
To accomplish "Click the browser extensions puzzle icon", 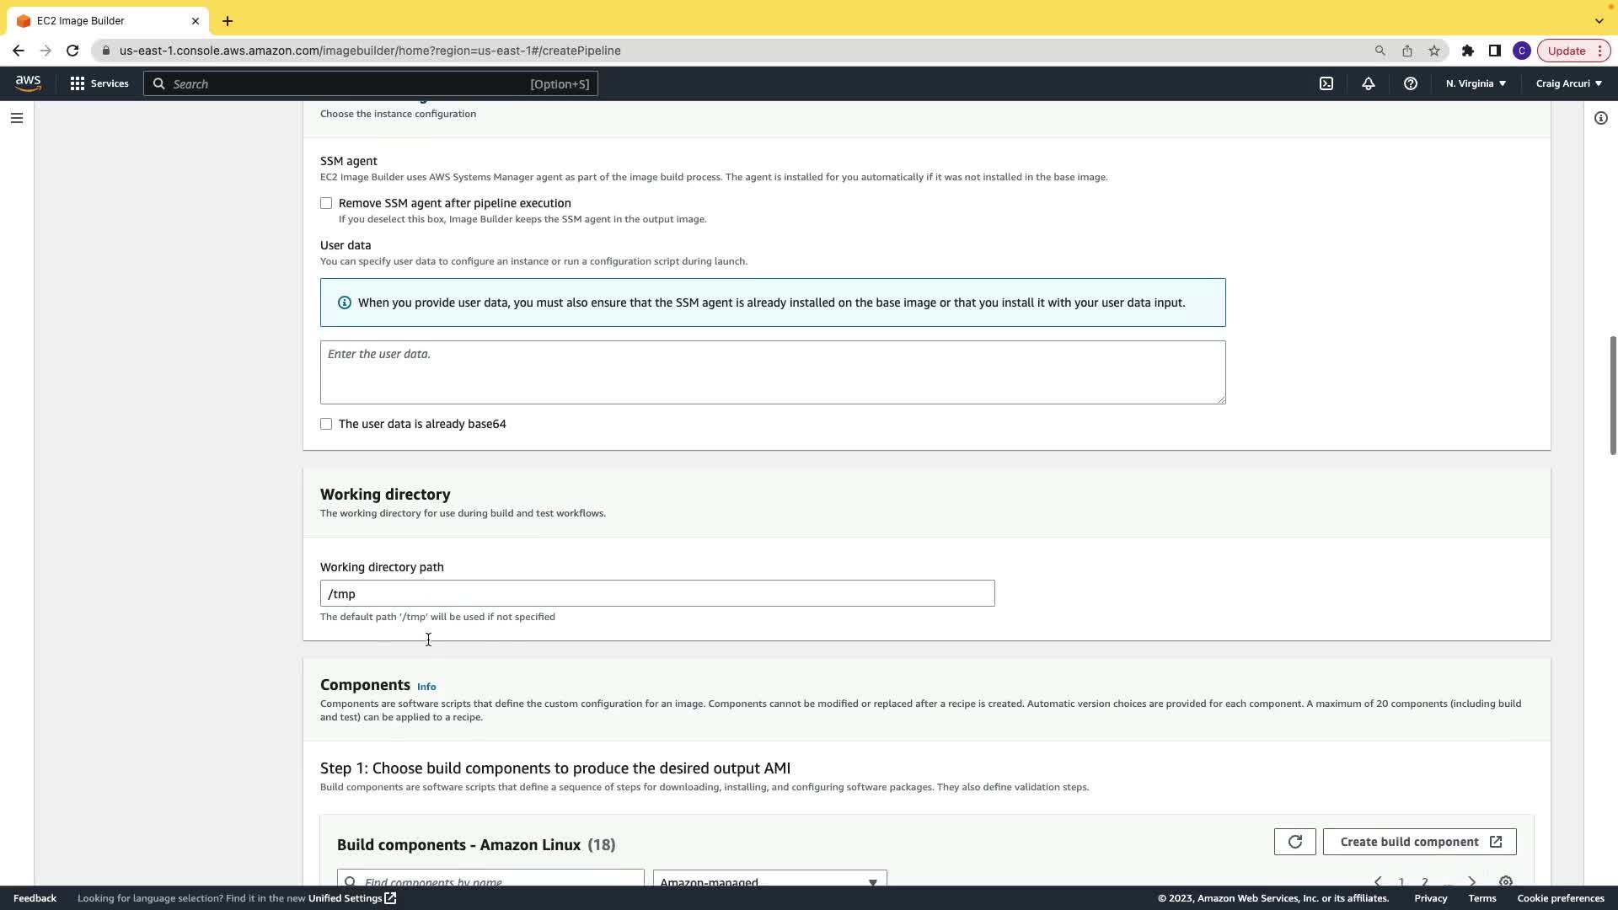I will (1468, 51).
